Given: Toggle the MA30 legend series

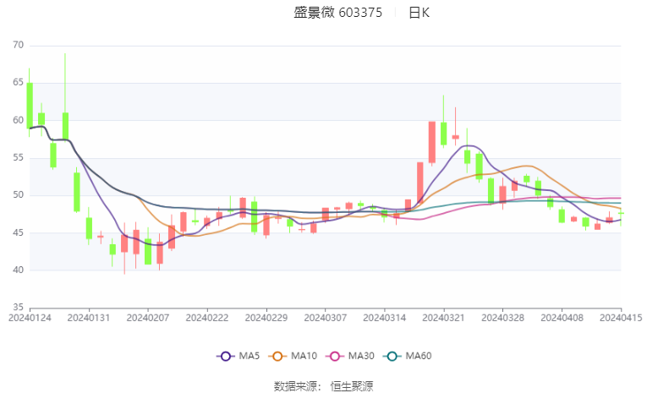Looking at the screenshot, I should [x=350, y=356].
